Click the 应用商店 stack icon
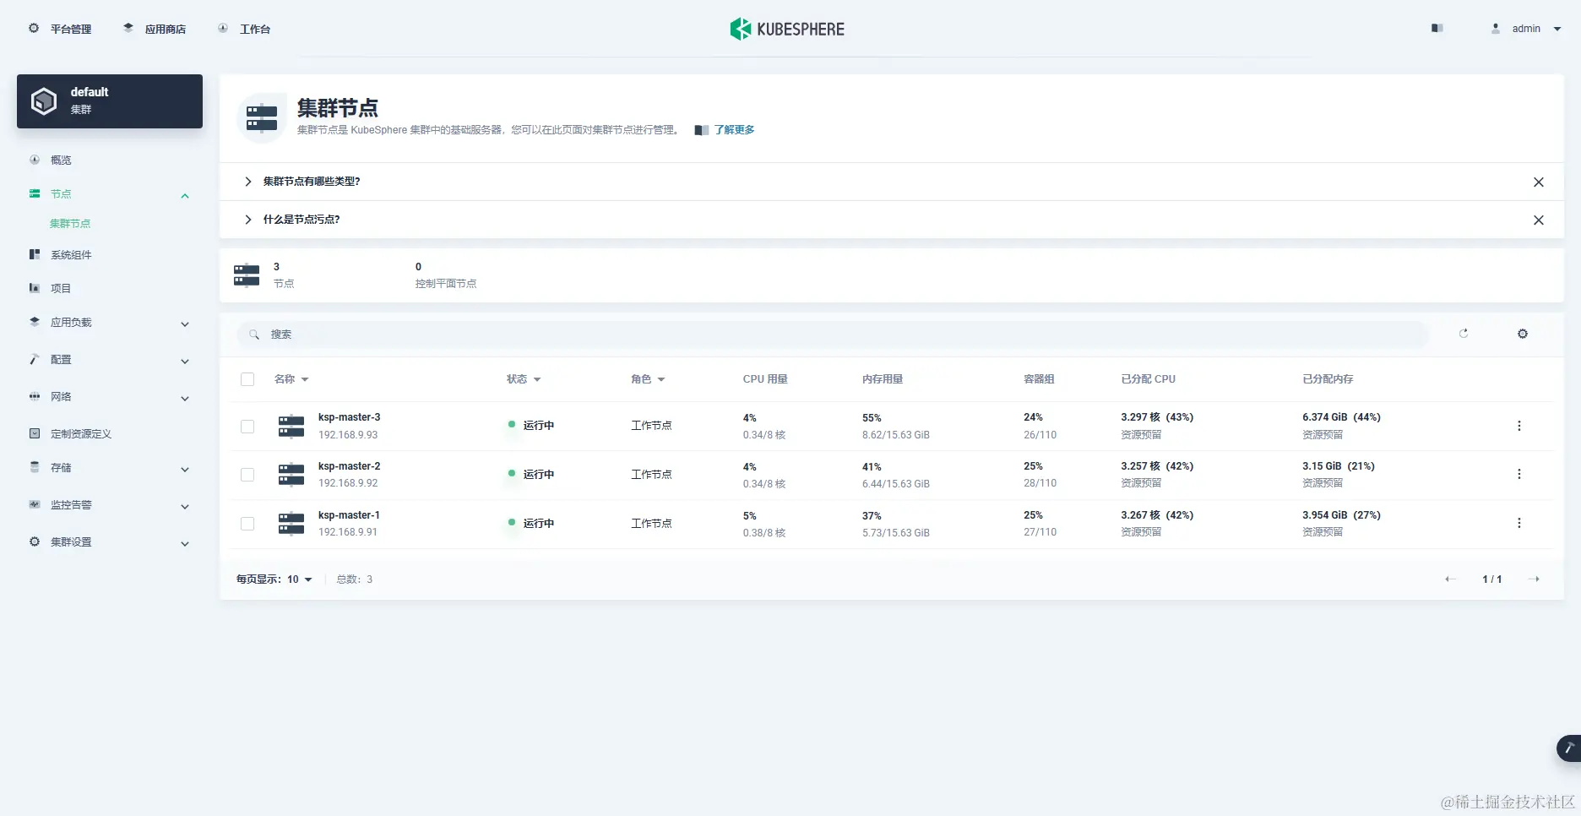Image resolution: width=1581 pixels, height=816 pixels. (128, 28)
